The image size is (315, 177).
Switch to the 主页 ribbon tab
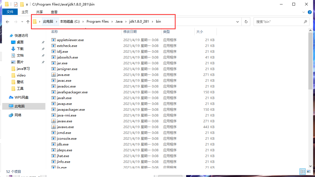coord(25,12)
